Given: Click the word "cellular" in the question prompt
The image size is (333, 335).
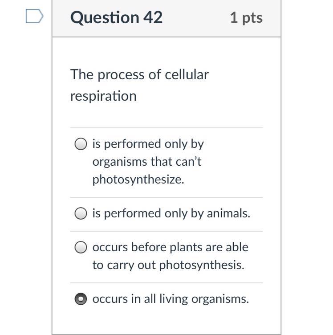Looking at the screenshot, I should click(x=187, y=74).
